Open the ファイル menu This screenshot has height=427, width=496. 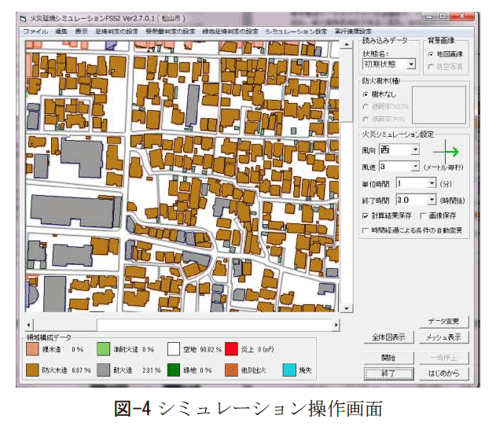(35, 31)
